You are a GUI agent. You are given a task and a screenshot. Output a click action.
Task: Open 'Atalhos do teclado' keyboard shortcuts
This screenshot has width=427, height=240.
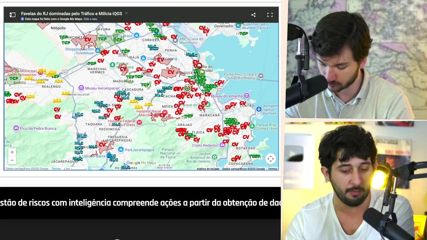208,169
